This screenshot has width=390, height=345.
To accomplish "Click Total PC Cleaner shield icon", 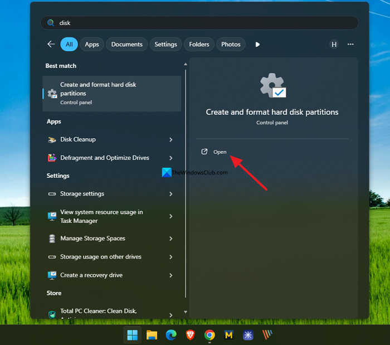I will pyautogui.click(x=52, y=314).
